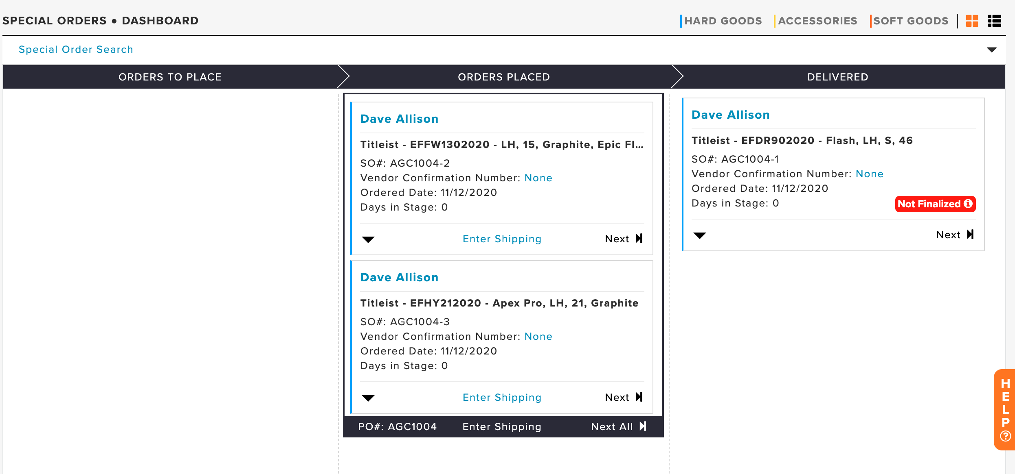Open Dave Allison name on EFHY212020 card
The height and width of the screenshot is (474, 1015).
400,277
